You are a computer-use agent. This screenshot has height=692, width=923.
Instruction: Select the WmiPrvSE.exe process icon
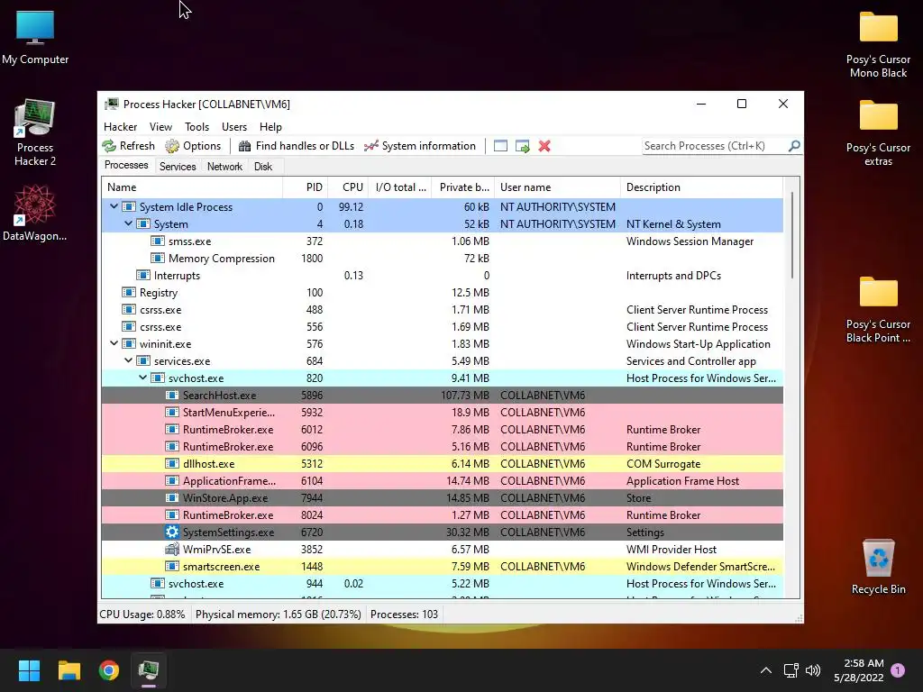[x=172, y=549]
